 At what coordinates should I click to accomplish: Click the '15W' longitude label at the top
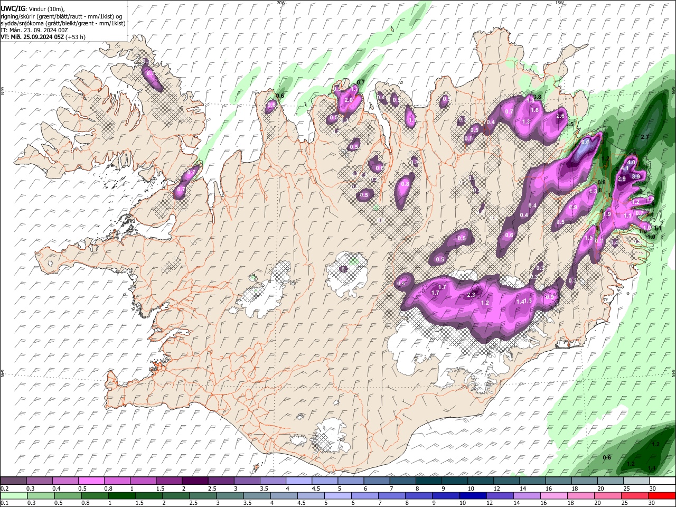tap(559, 3)
